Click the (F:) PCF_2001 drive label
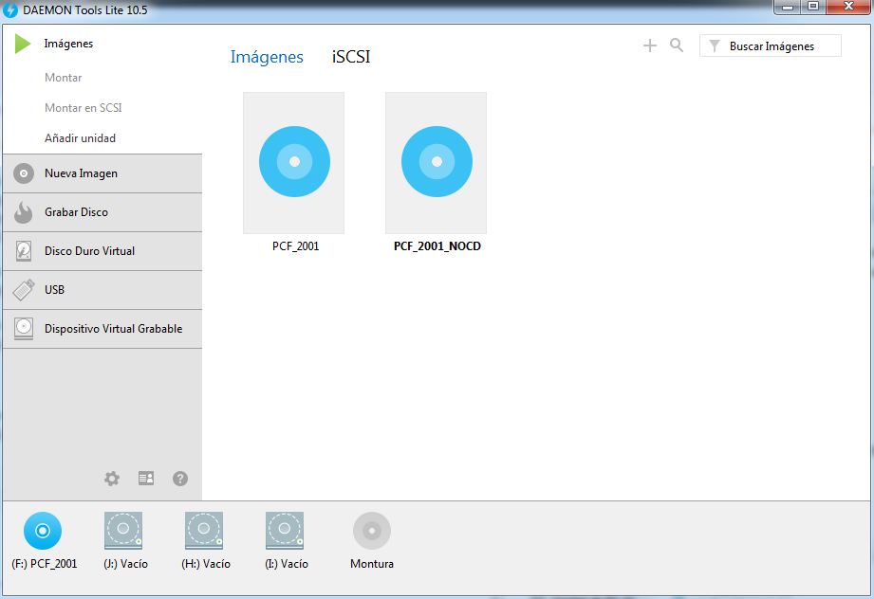Screen dimensions: 874x599 pos(44,563)
